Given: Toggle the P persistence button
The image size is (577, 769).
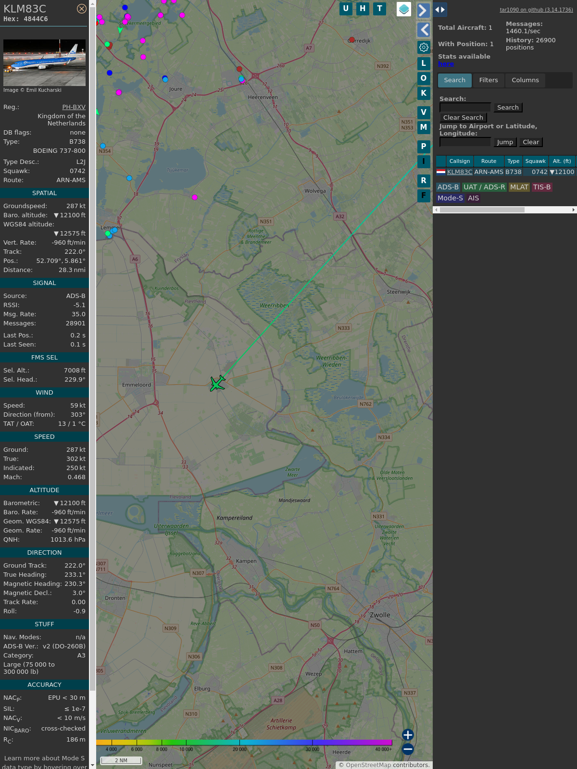Looking at the screenshot, I should pos(424,147).
